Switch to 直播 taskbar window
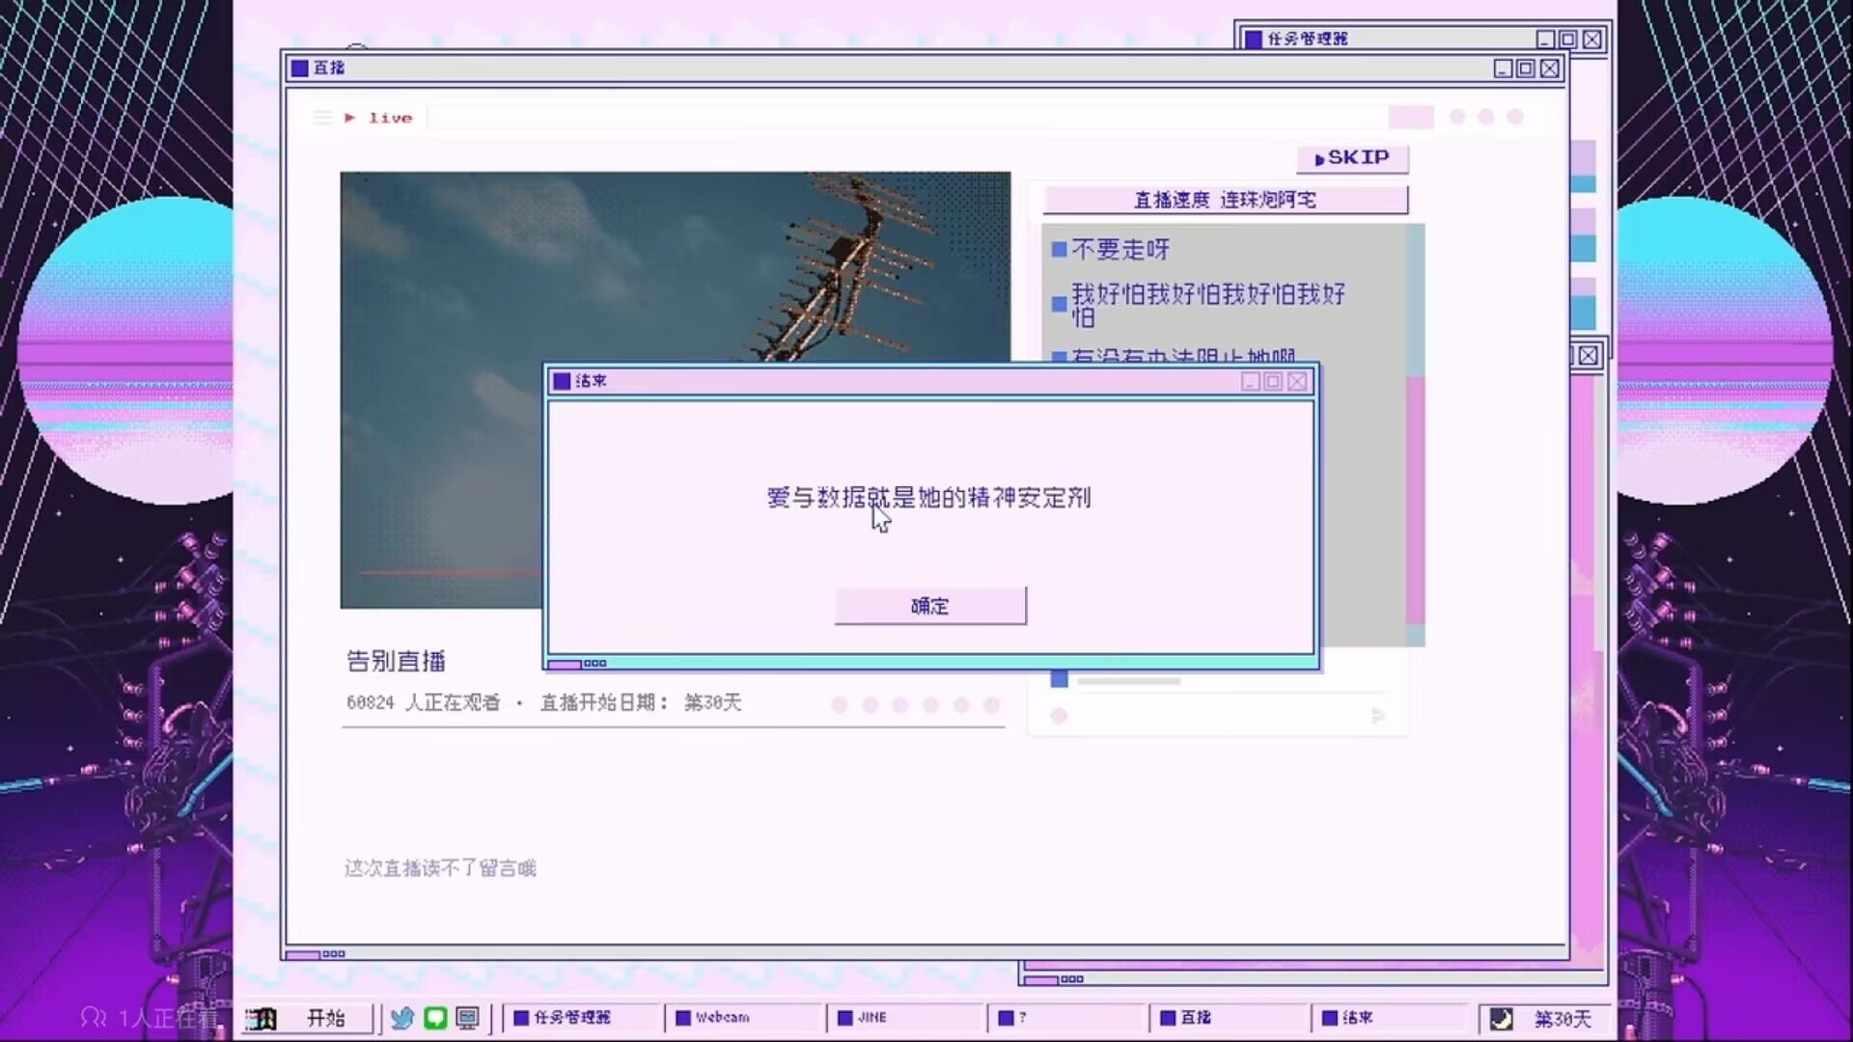 pyautogui.click(x=1228, y=1018)
